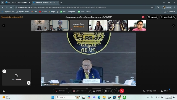
Task: Open the captions icon at bottom left
Action: pos(4,91)
